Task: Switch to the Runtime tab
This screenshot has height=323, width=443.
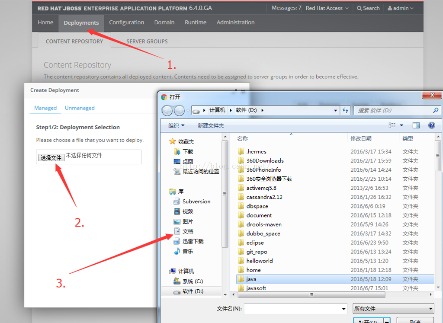Action: (196, 22)
